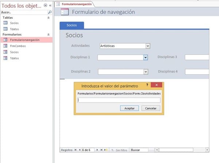The width and height of the screenshot is (219, 163).
Task: Create new blank record in navigation bar
Action: [x=106, y=150]
